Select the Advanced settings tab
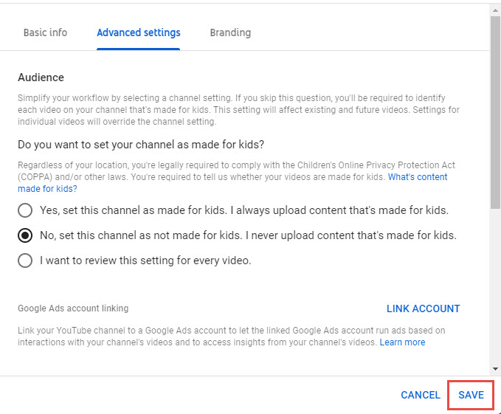Viewport: 501px width, 414px height. pos(139,32)
